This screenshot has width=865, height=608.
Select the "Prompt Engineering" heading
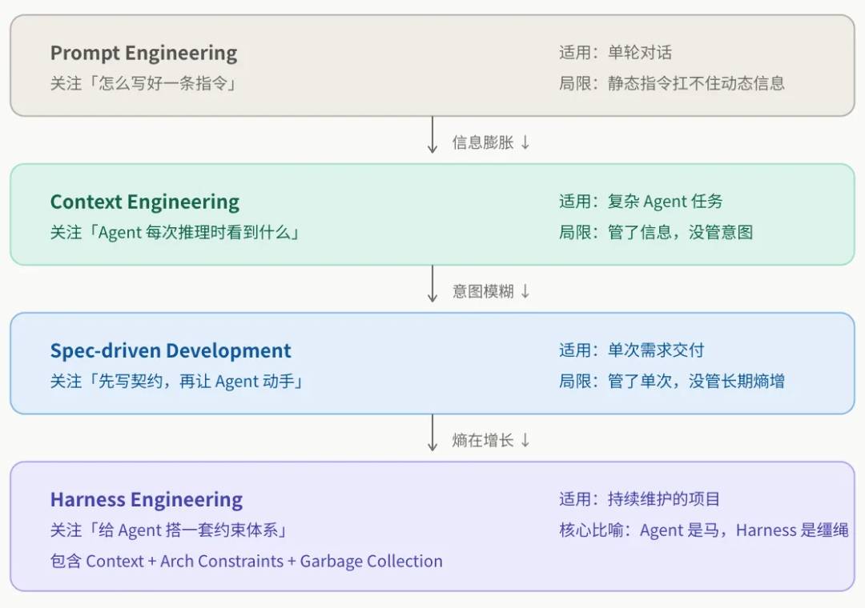pos(144,54)
